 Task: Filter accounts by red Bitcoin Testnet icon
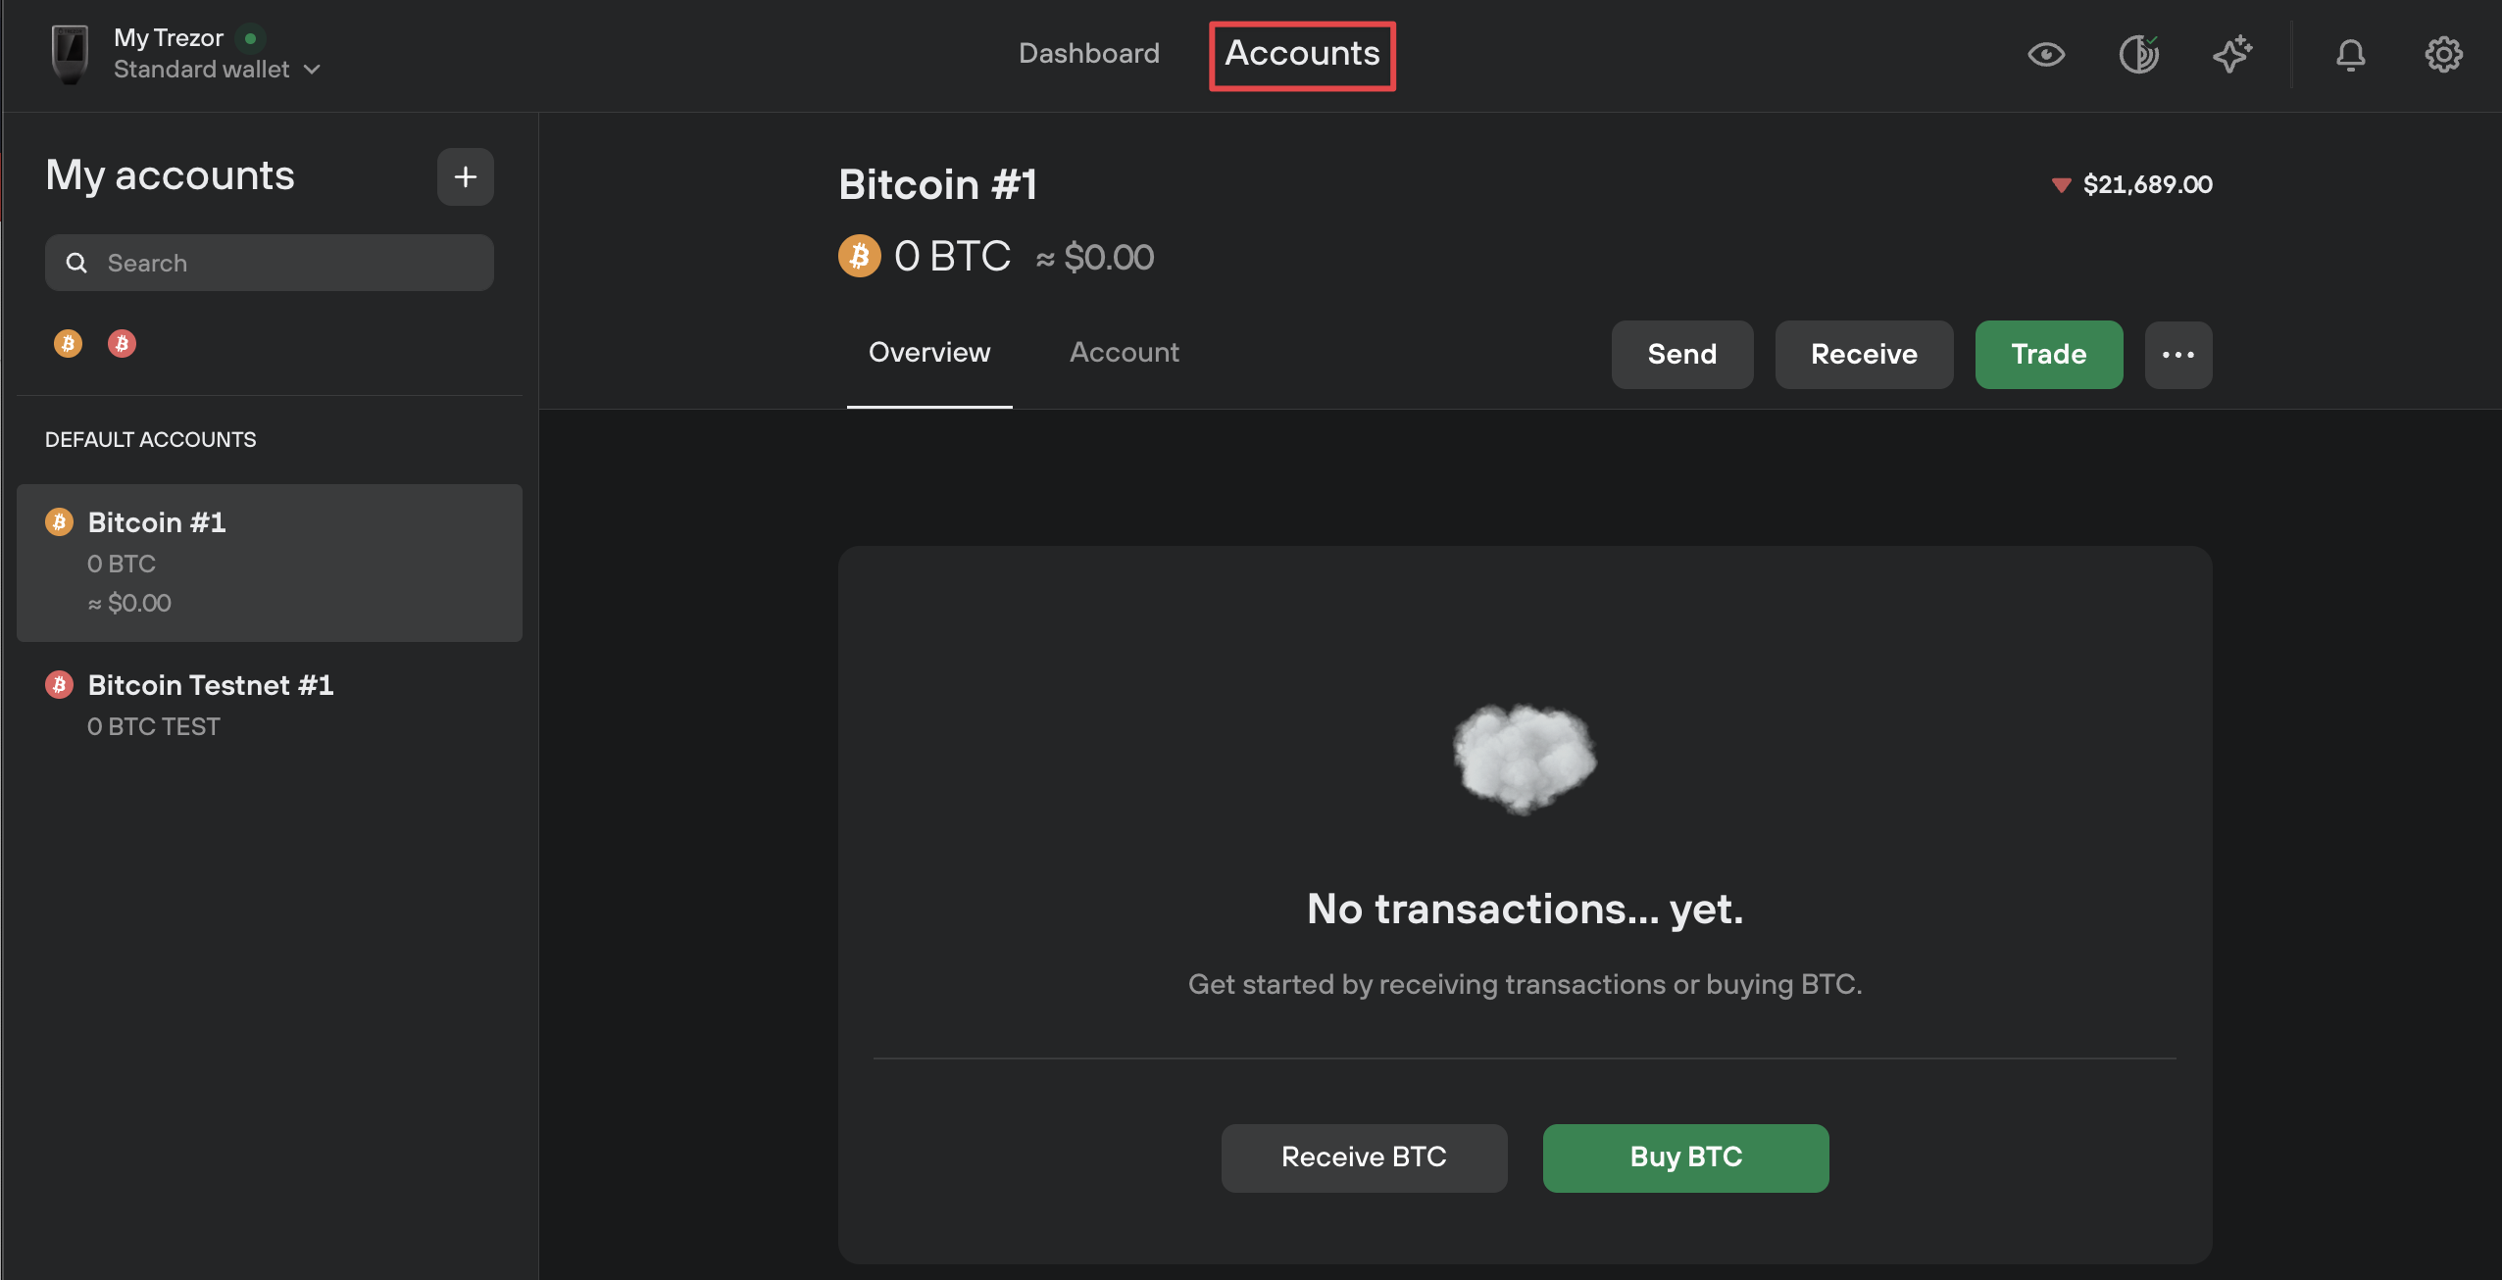[x=122, y=343]
